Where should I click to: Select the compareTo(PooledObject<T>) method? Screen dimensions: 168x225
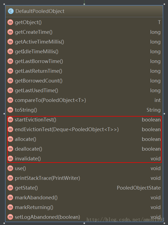tap(84, 100)
